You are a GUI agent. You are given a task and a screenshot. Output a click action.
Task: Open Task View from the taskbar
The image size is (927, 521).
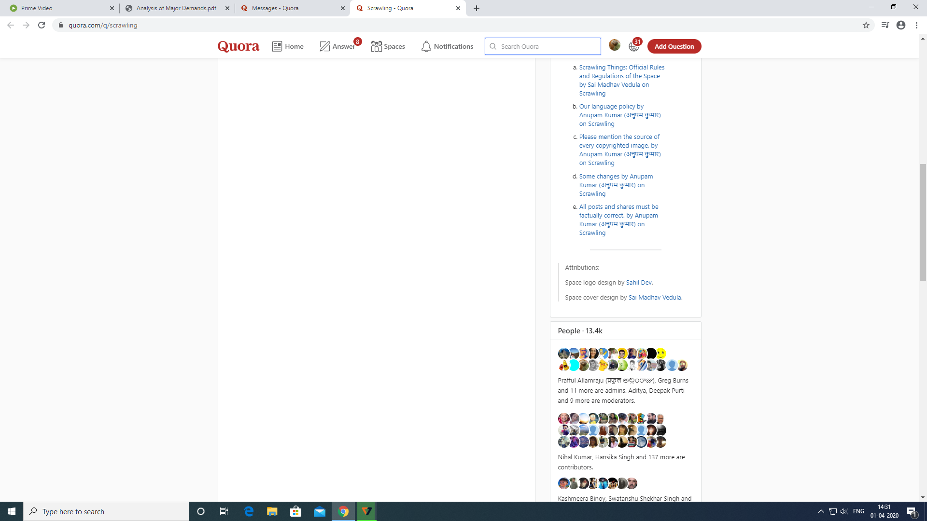pyautogui.click(x=224, y=511)
